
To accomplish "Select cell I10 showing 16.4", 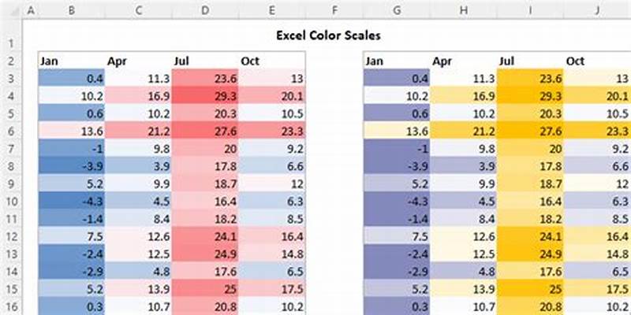I will click(x=530, y=202).
